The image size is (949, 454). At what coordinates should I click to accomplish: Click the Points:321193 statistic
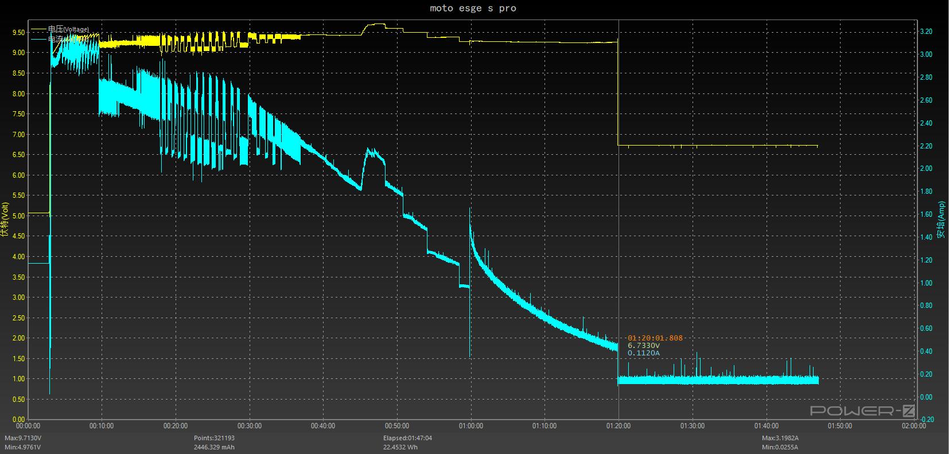pyautogui.click(x=214, y=438)
